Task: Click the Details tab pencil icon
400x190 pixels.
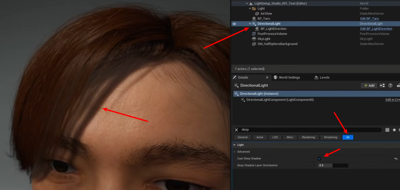Action: [x=235, y=78]
